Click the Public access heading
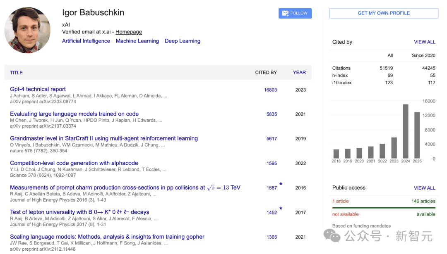This screenshot has width=447, height=254. 348,188
